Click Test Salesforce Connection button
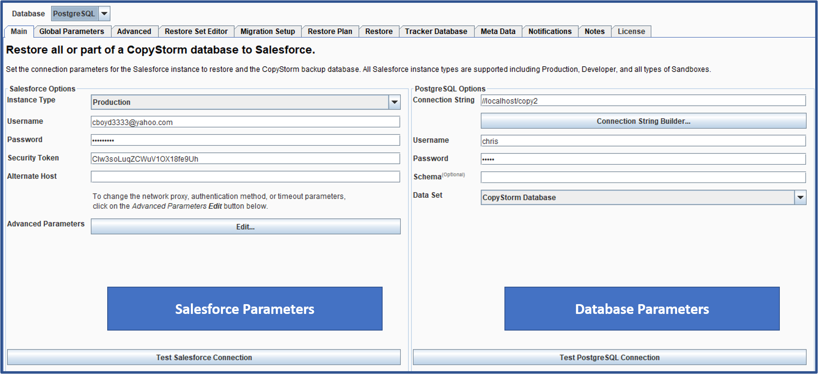The width and height of the screenshot is (818, 374). point(204,357)
